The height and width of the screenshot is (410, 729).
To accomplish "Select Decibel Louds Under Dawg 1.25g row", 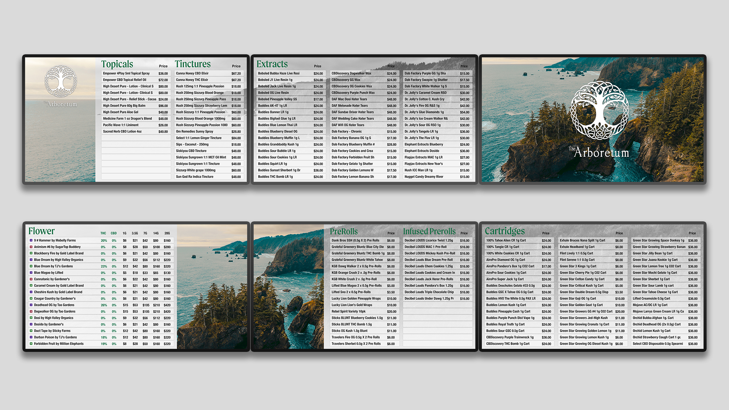I will [437, 298].
